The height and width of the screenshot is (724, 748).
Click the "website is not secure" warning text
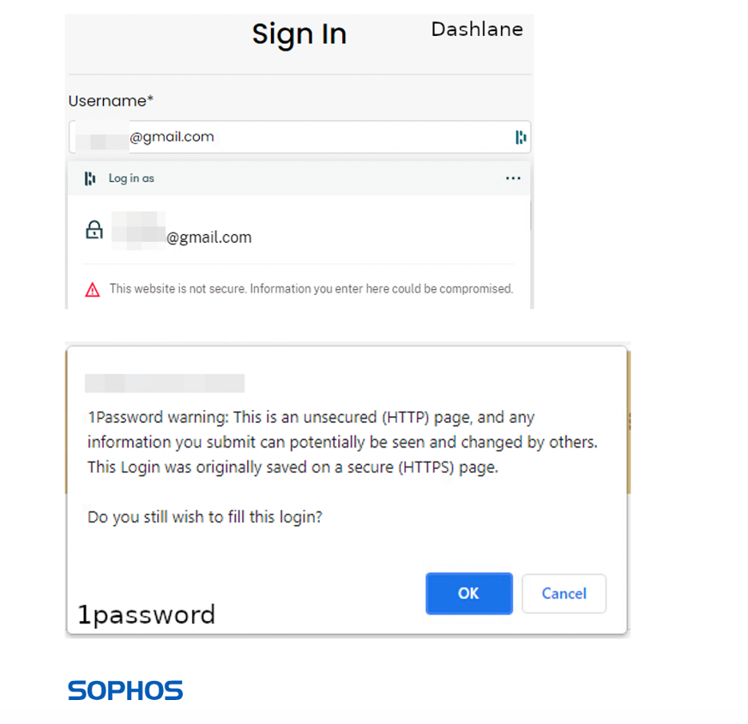(x=311, y=288)
